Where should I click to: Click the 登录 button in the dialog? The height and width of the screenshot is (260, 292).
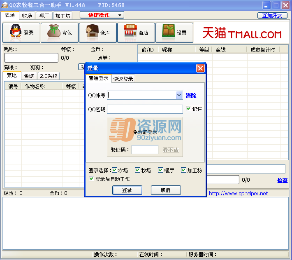click(127, 190)
